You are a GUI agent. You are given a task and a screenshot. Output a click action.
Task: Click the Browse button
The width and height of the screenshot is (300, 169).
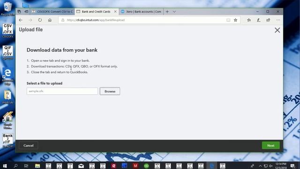coord(110,91)
